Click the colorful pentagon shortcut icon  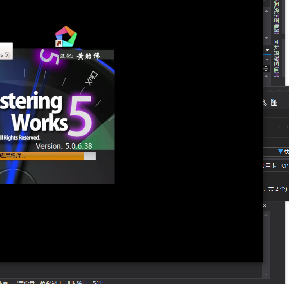click(x=66, y=36)
